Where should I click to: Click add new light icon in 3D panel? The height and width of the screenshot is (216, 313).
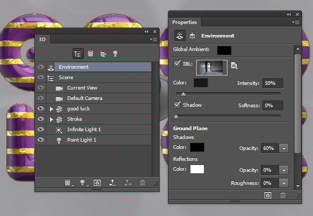82,183
